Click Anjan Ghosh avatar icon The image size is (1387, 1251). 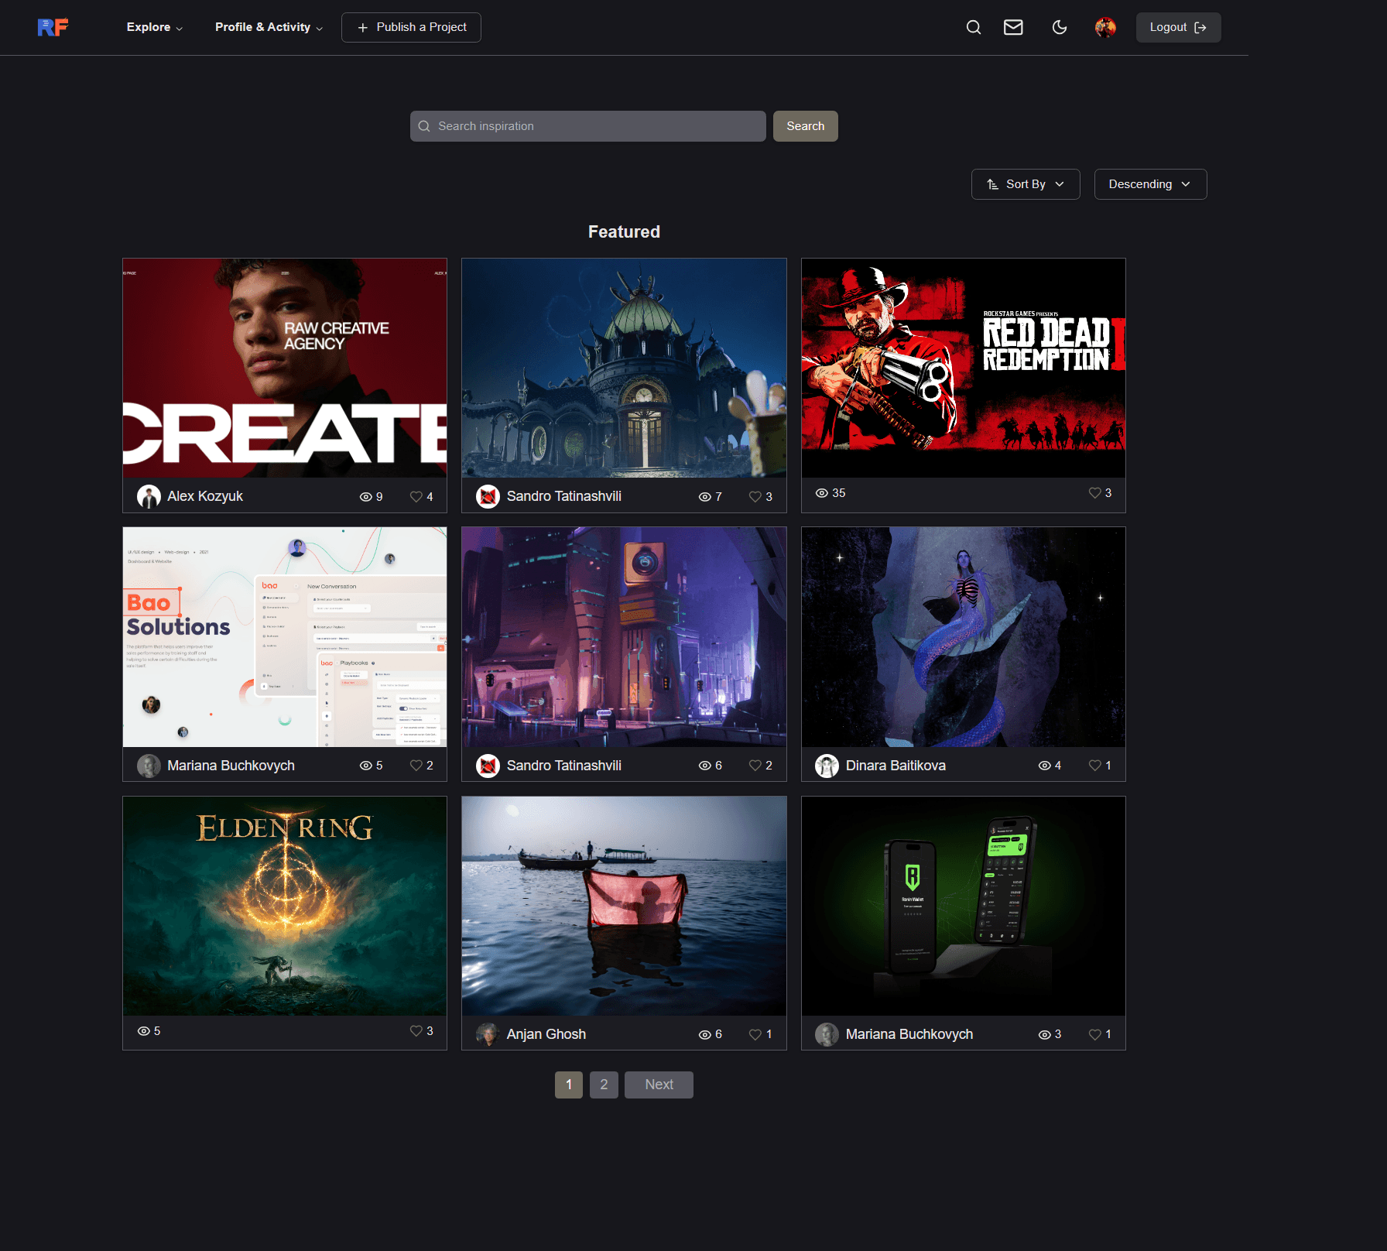pos(488,1034)
